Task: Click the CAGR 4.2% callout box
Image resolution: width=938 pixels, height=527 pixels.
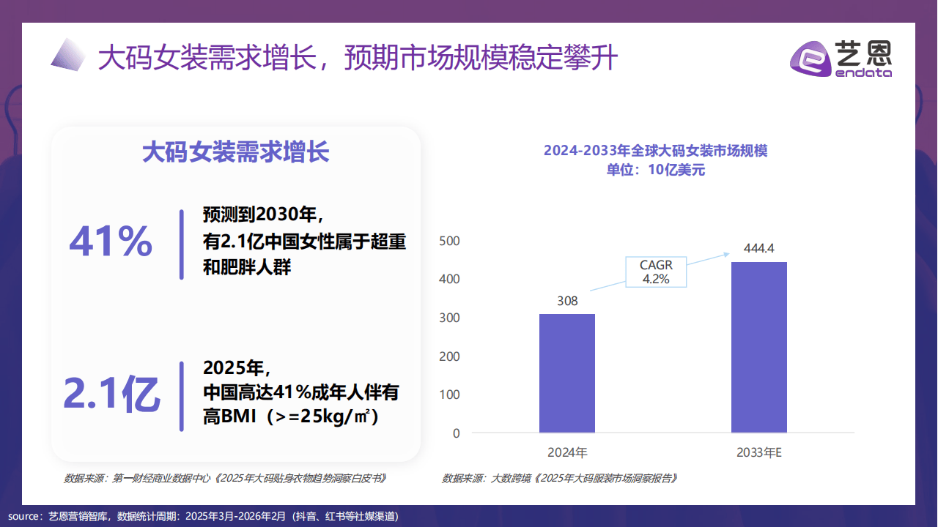Action: [x=655, y=272]
